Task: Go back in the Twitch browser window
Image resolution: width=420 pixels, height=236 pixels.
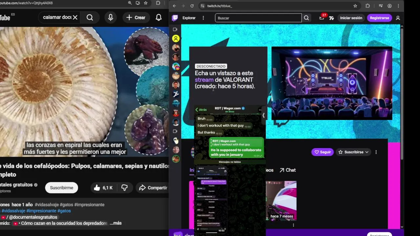Action: point(174,6)
